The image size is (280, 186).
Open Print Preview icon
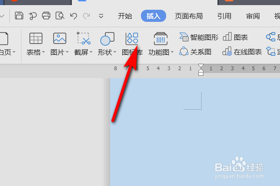click(x=60, y=16)
